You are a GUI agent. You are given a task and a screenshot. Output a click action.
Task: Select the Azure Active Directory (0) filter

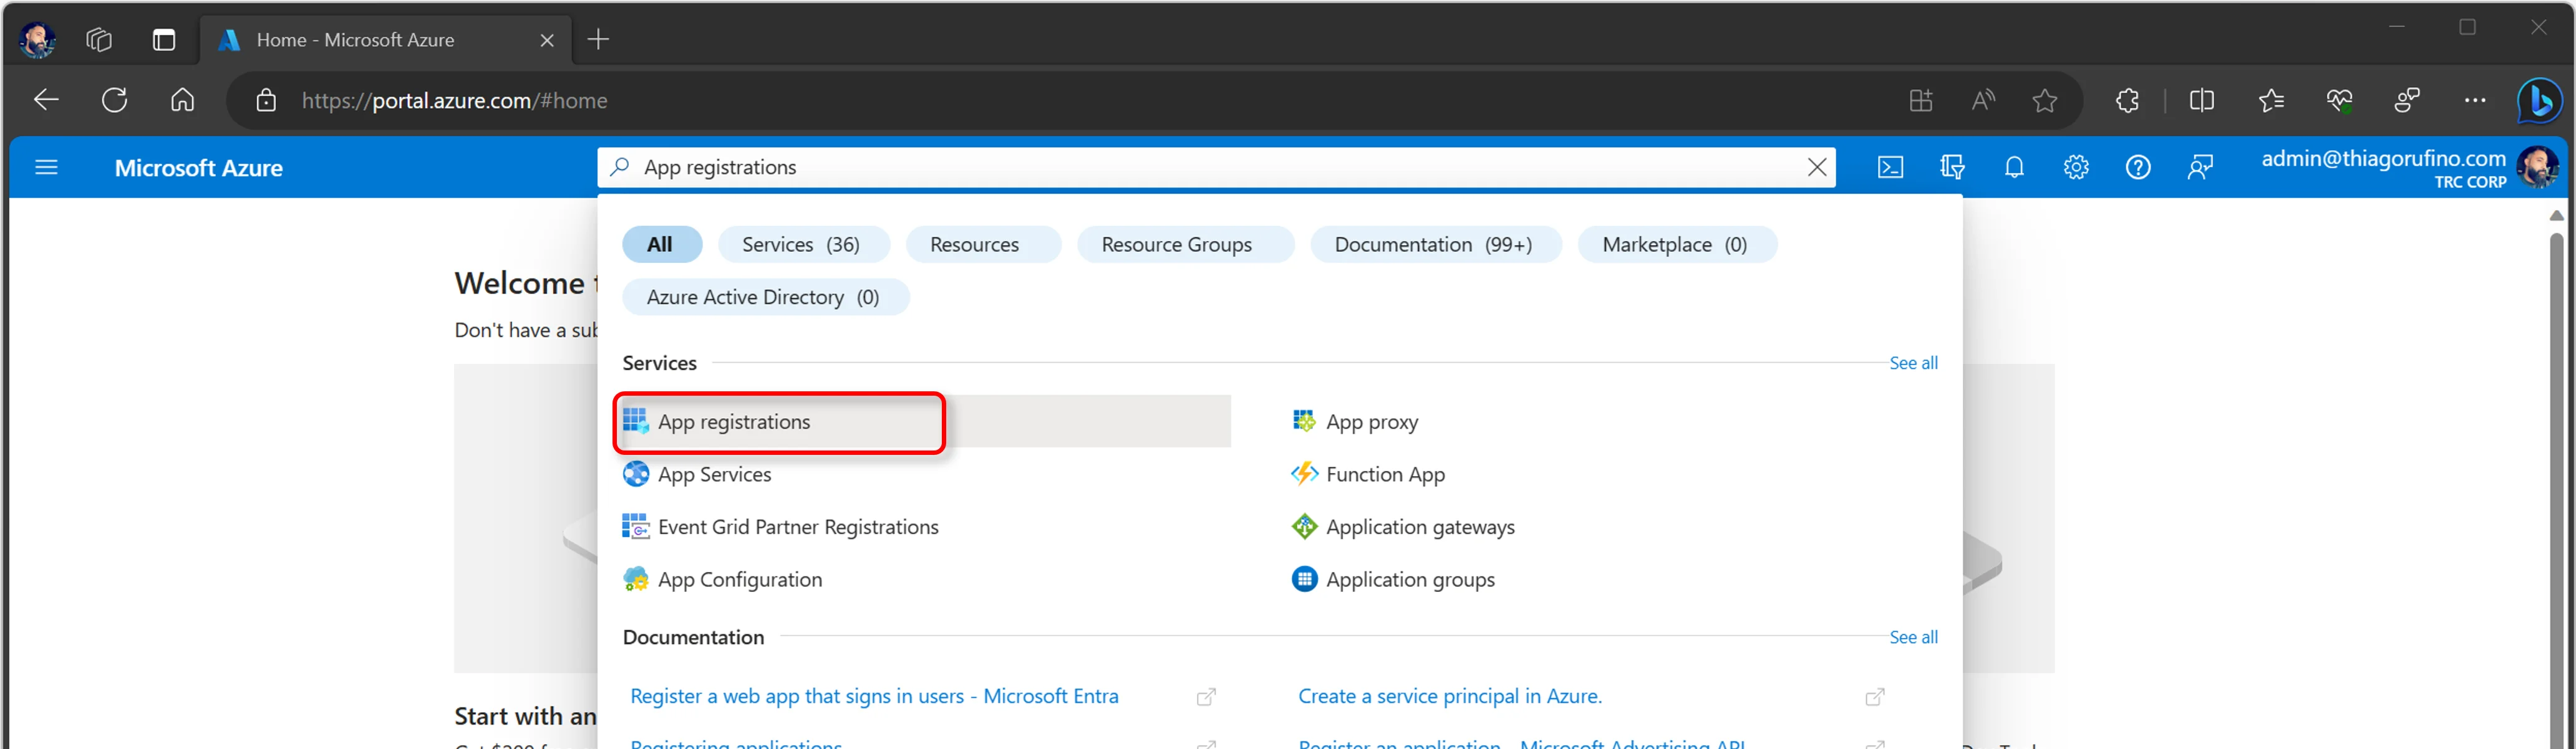(x=765, y=297)
